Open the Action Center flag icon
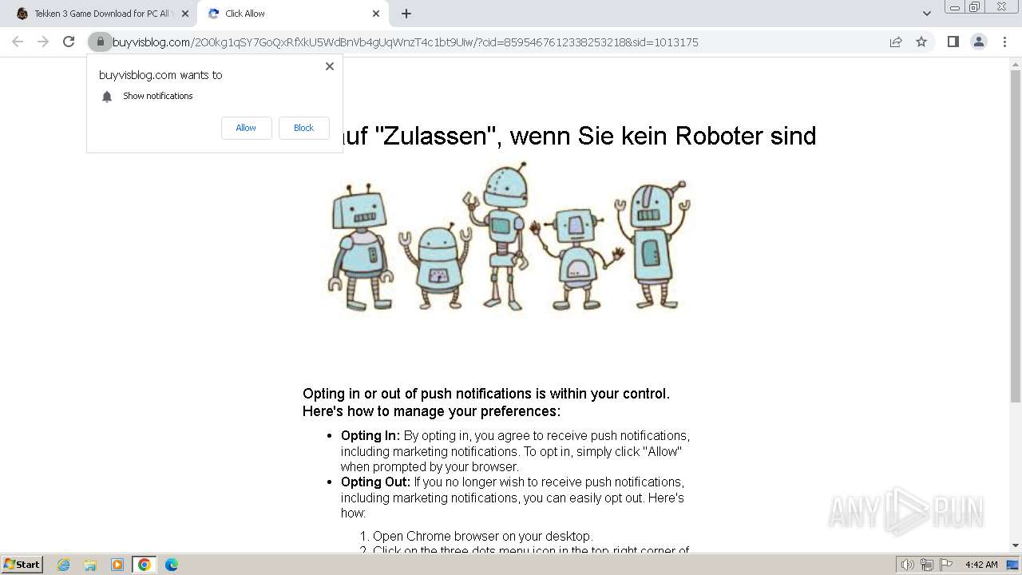The width and height of the screenshot is (1022, 575). pos(946,565)
